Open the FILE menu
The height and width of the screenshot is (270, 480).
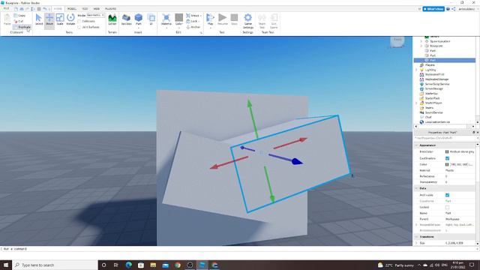pos(6,8)
